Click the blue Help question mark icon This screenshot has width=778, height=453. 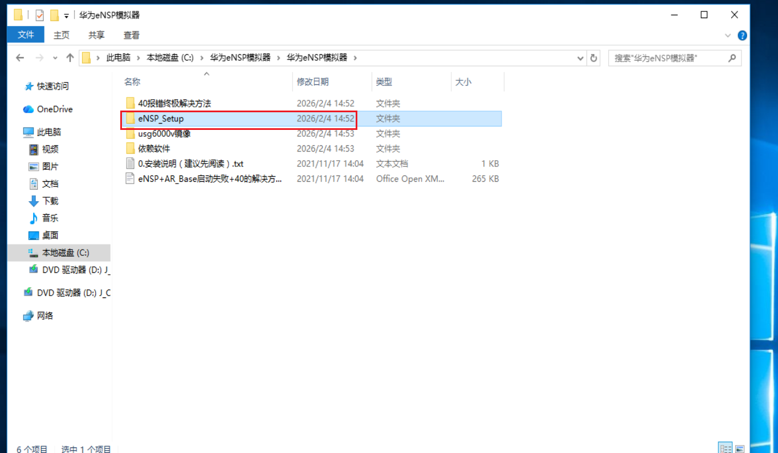click(x=742, y=35)
